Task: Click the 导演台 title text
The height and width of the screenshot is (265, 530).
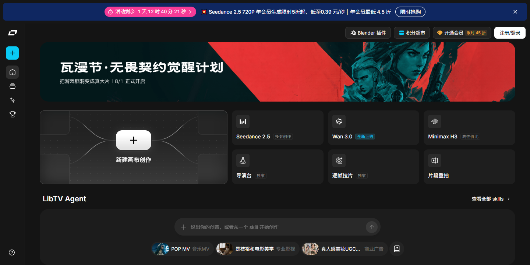Action: [244, 176]
